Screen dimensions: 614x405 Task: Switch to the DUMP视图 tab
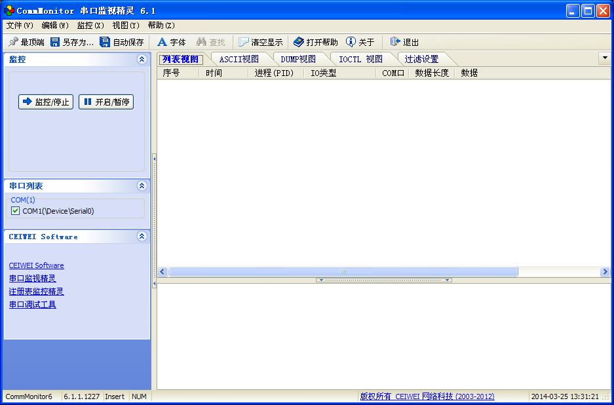click(x=298, y=59)
